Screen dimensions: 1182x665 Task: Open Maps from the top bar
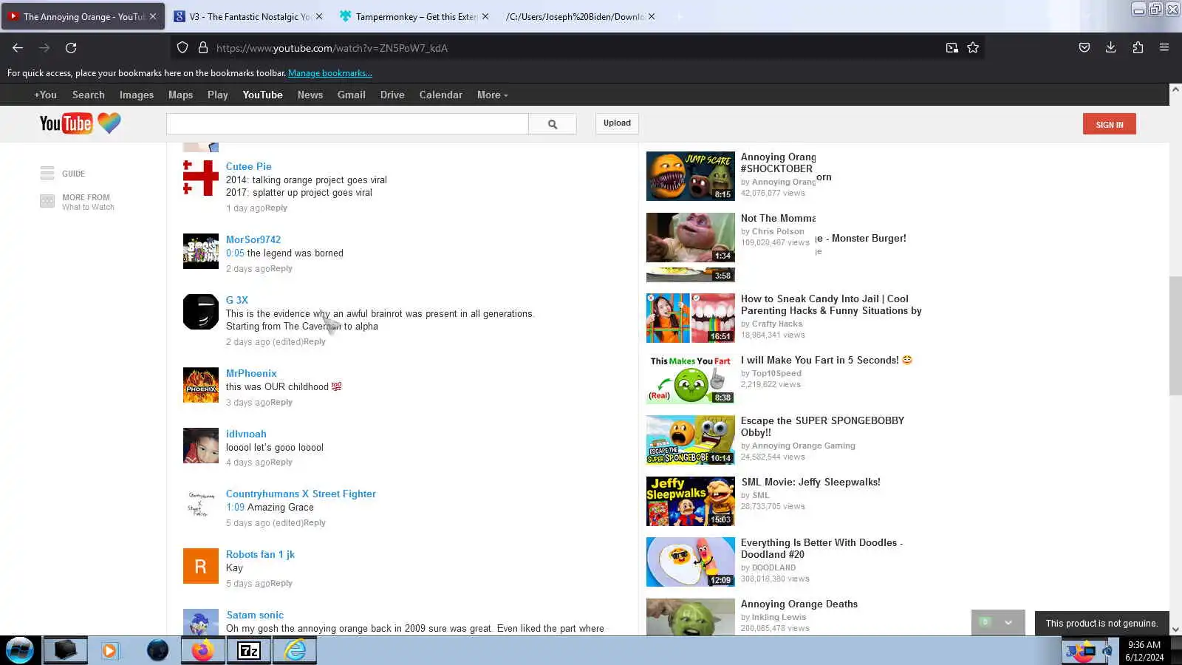pyautogui.click(x=180, y=95)
